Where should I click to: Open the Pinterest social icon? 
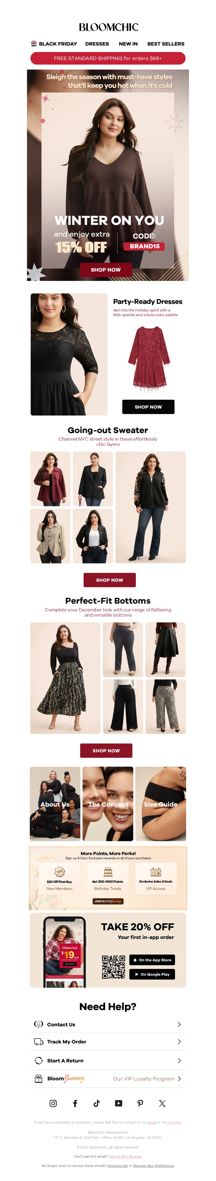140,1103
